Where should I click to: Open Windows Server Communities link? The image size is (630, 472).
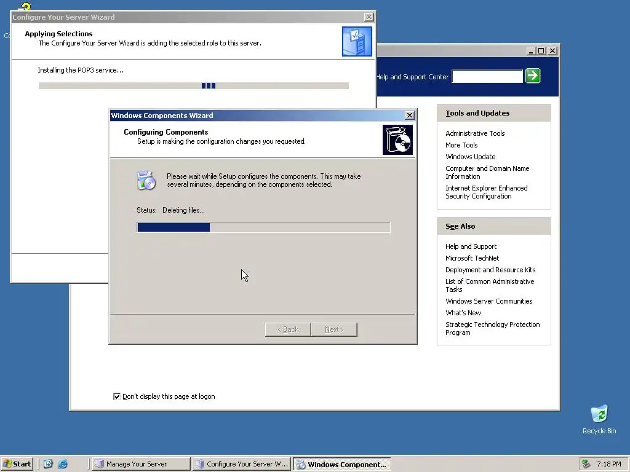tap(488, 301)
